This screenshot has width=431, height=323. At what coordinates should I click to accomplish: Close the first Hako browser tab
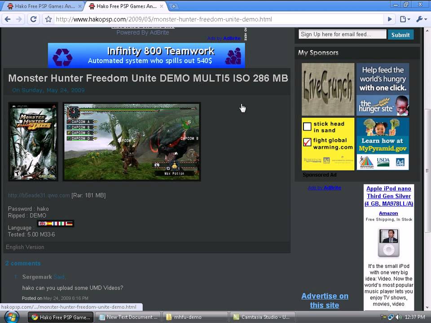coord(80,6)
